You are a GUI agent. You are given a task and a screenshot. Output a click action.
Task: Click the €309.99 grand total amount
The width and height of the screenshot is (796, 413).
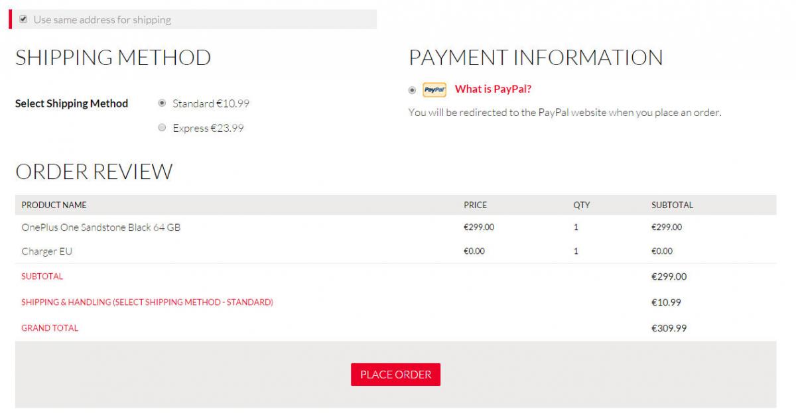click(669, 328)
